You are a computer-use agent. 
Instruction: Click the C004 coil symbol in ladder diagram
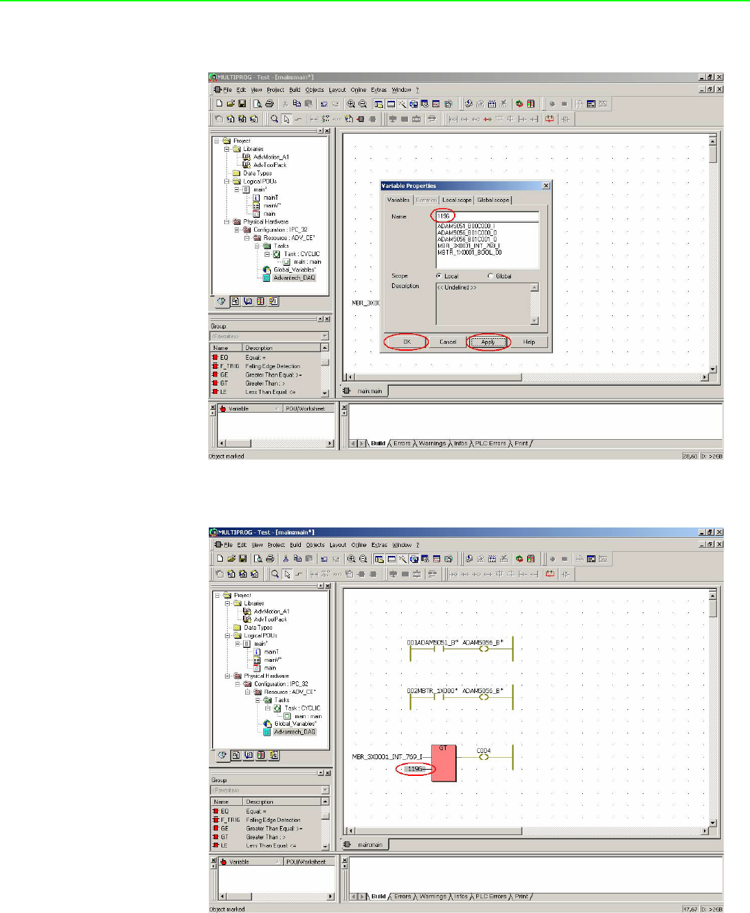point(483,757)
